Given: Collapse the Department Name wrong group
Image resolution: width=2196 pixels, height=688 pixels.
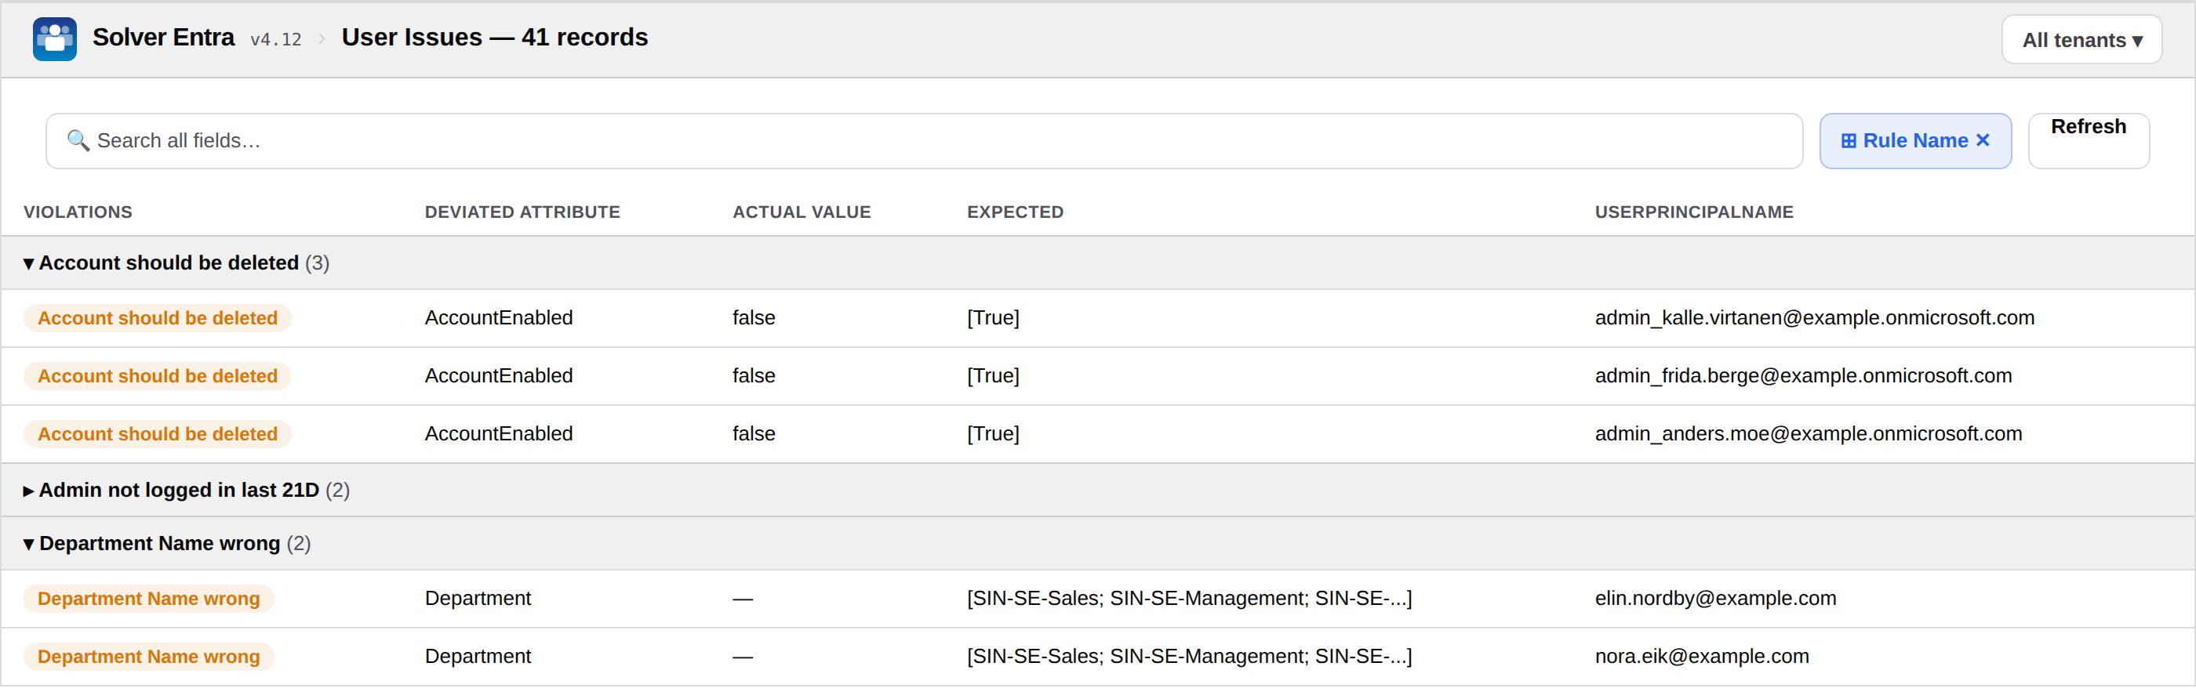Looking at the screenshot, I should pos(28,544).
